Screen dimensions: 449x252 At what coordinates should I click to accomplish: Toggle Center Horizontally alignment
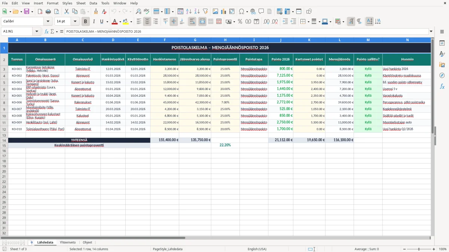pyautogui.click(x=147, y=22)
